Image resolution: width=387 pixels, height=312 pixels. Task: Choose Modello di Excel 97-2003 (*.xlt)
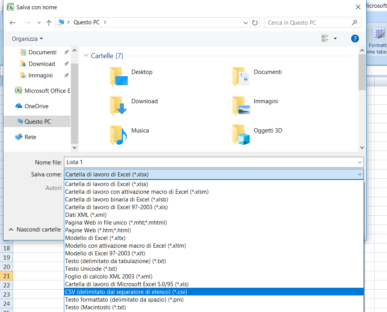214,253
